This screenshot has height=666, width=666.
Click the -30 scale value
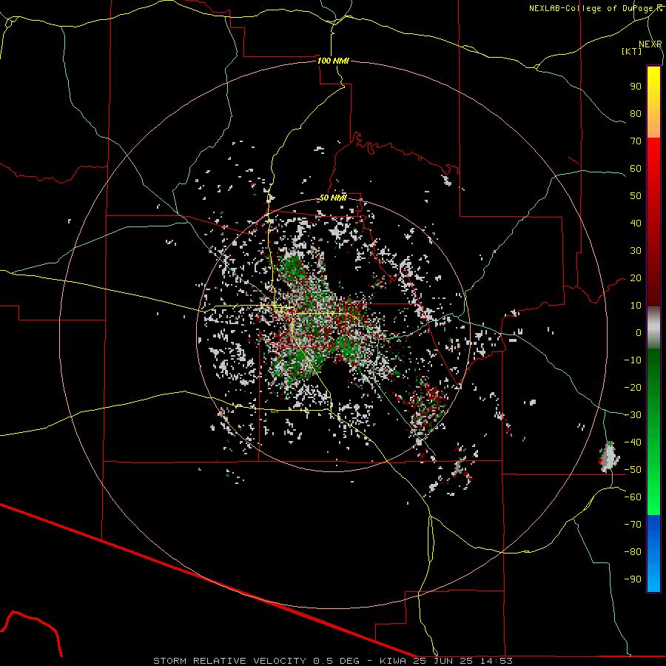click(x=633, y=415)
